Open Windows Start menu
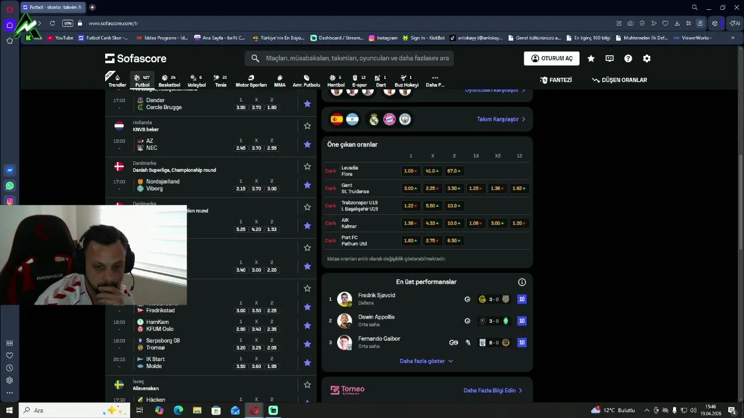This screenshot has width=744, height=418. (9, 410)
